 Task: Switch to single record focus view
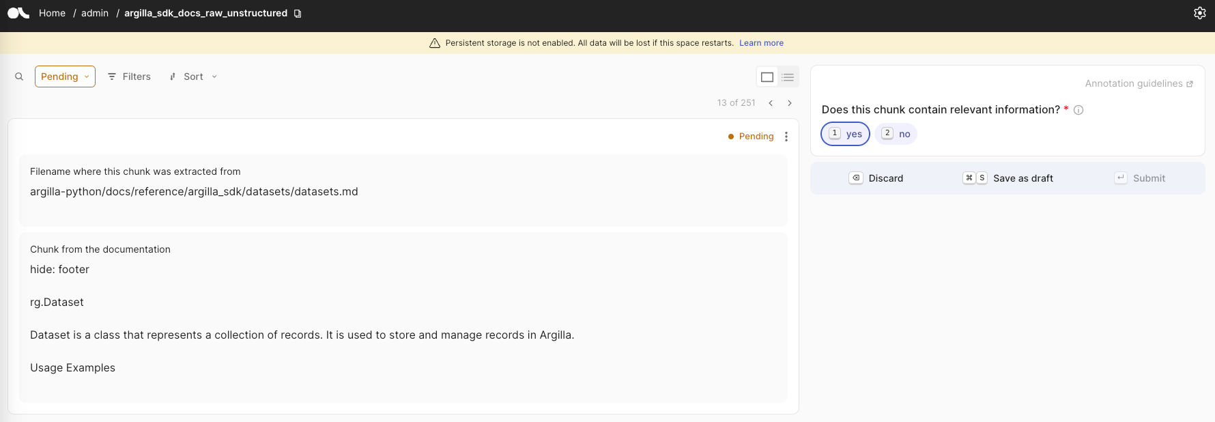pyautogui.click(x=767, y=77)
